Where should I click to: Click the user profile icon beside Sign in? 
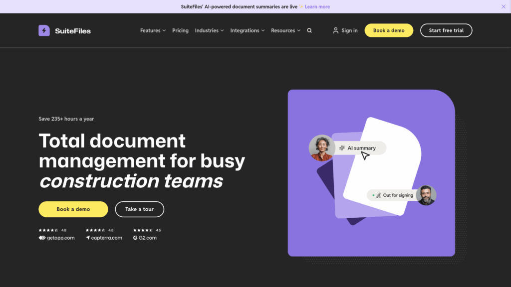coord(336,30)
